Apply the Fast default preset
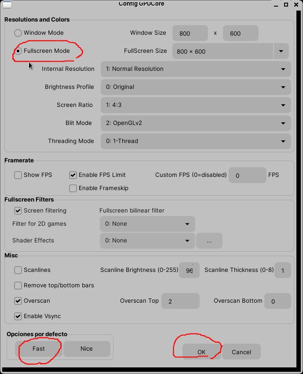This screenshot has height=374, width=303. point(38,349)
